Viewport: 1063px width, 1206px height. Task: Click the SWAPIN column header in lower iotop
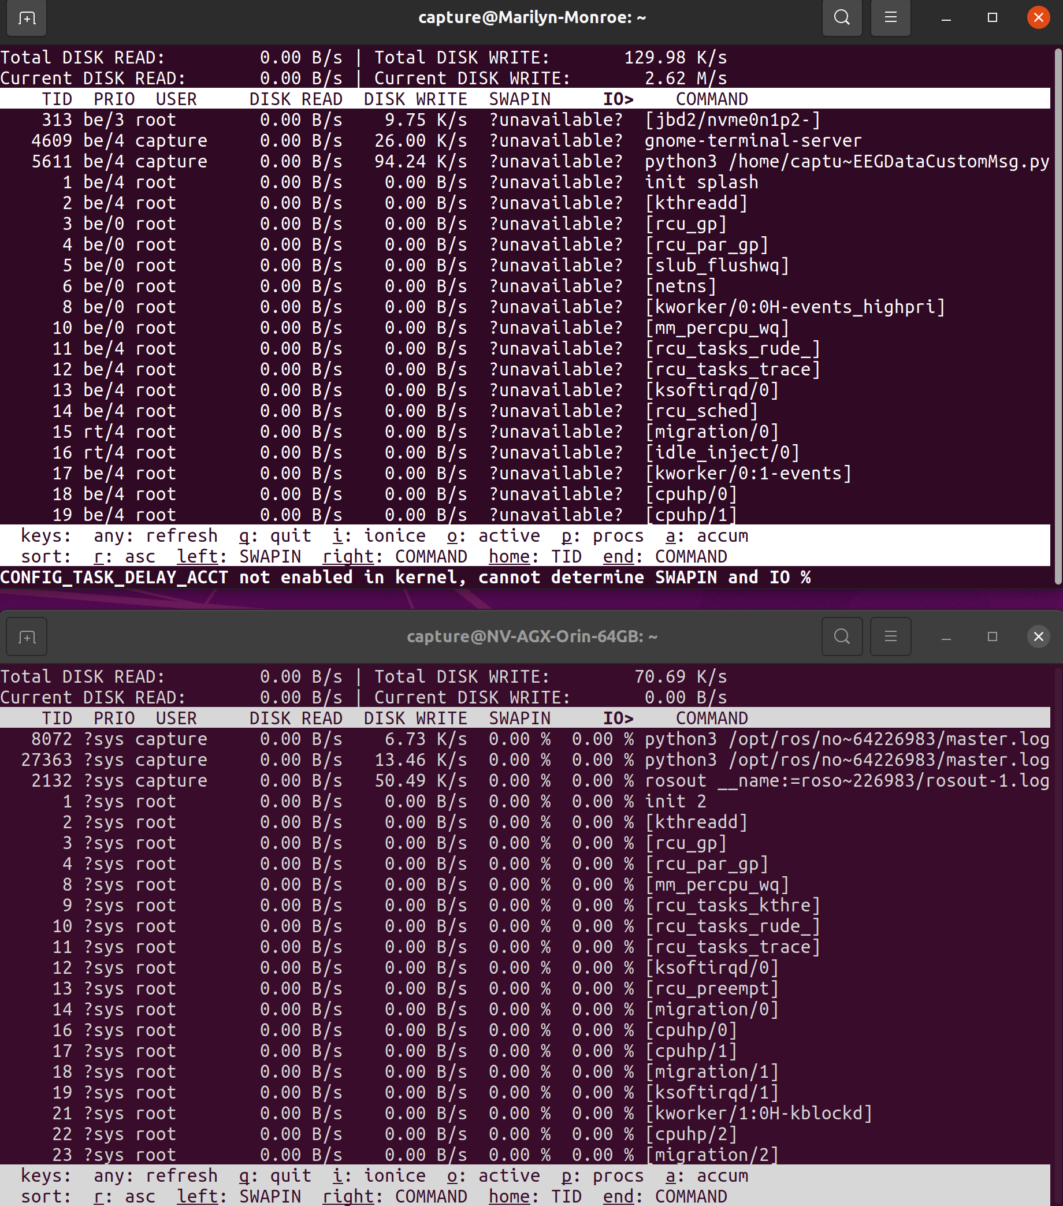(x=519, y=718)
